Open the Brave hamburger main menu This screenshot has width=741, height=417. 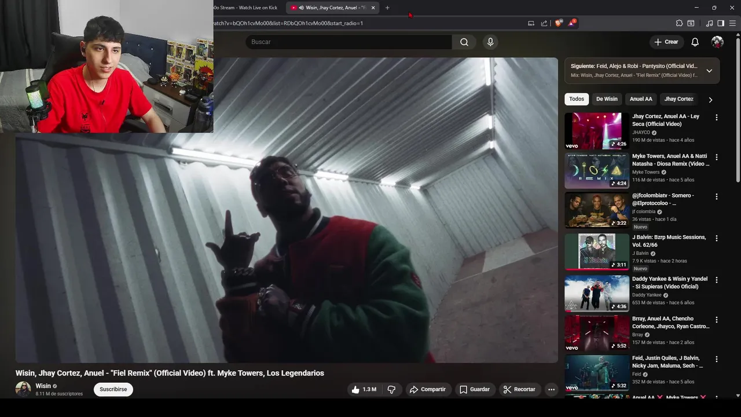732,23
